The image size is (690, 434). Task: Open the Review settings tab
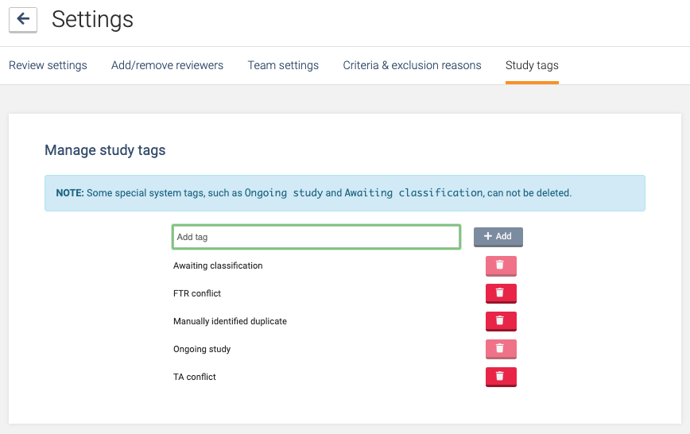coord(48,65)
